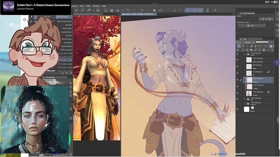Open the View menu
Image resolution: width=280 pixels, height=157 pixels.
click(82, 6)
